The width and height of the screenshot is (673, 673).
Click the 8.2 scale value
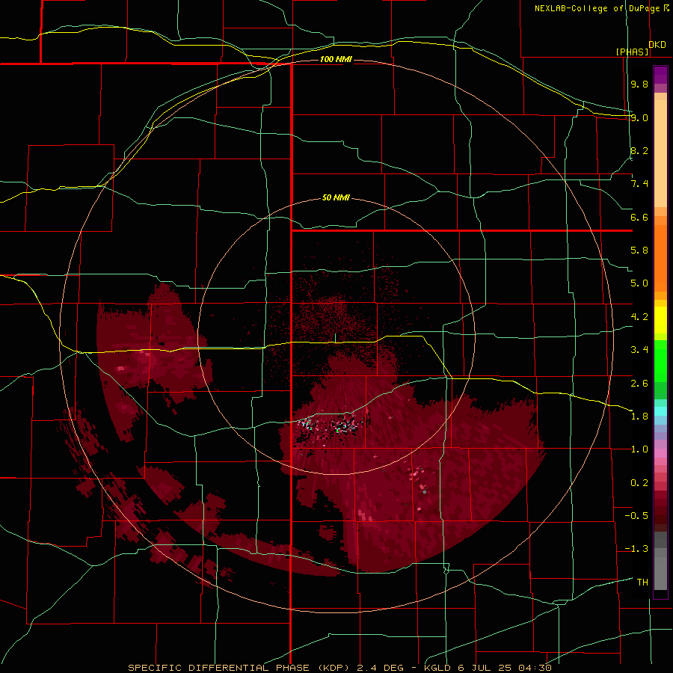click(x=639, y=150)
